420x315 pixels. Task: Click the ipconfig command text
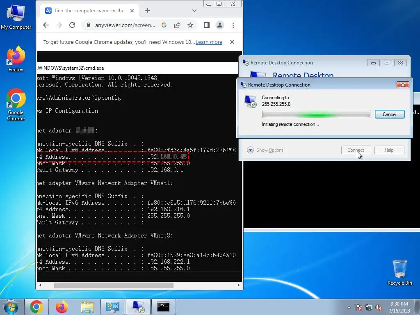click(x=108, y=98)
